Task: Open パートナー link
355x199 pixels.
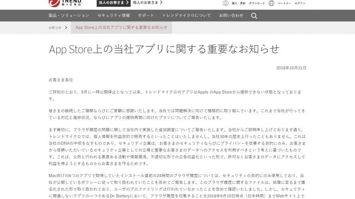Action: pos(284,4)
